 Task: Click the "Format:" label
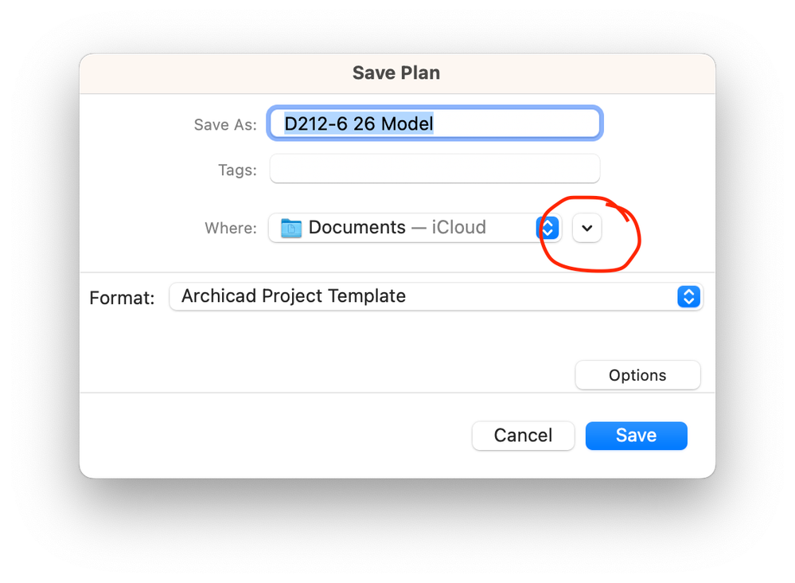point(122,298)
